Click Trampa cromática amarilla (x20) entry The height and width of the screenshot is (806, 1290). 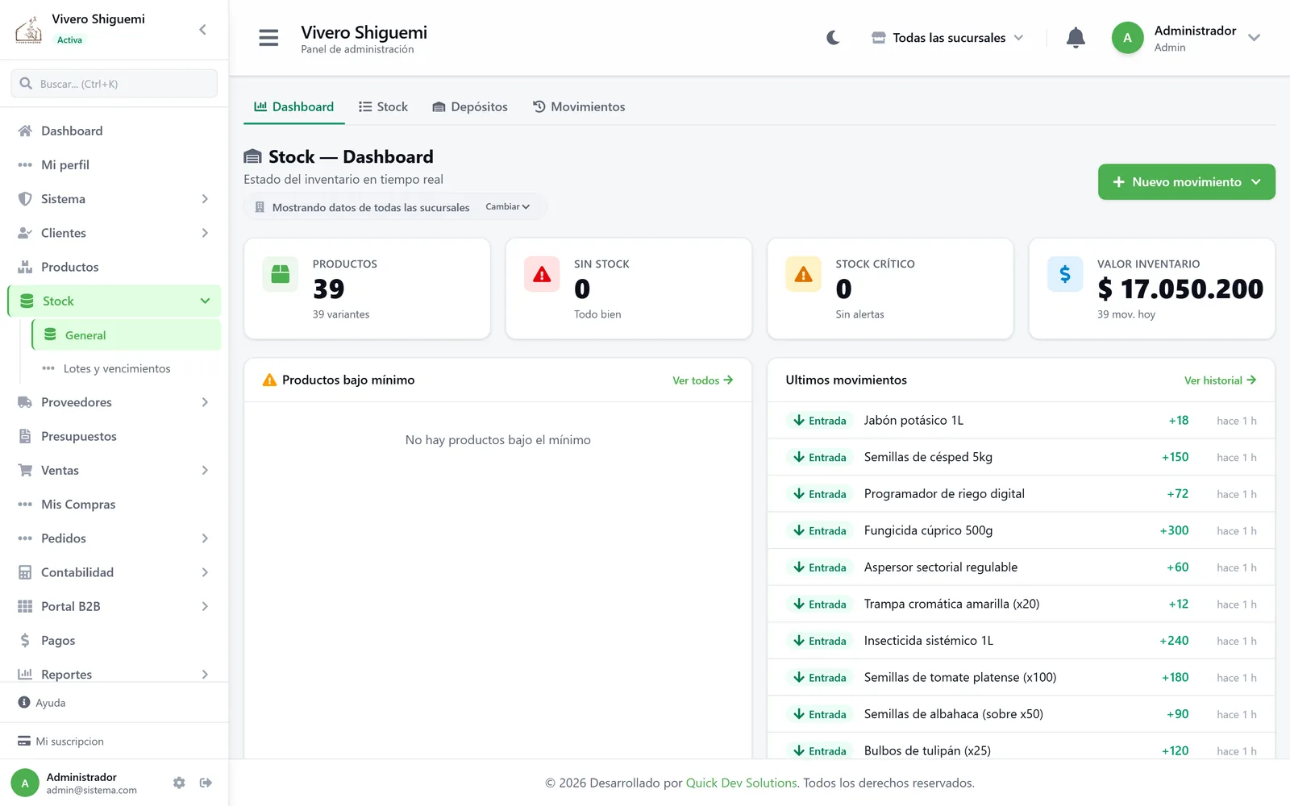click(x=1021, y=604)
